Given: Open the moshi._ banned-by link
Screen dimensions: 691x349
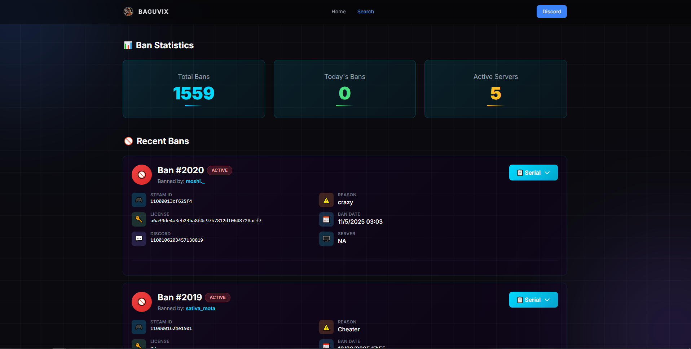Looking at the screenshot, I should tap(195, 181).
